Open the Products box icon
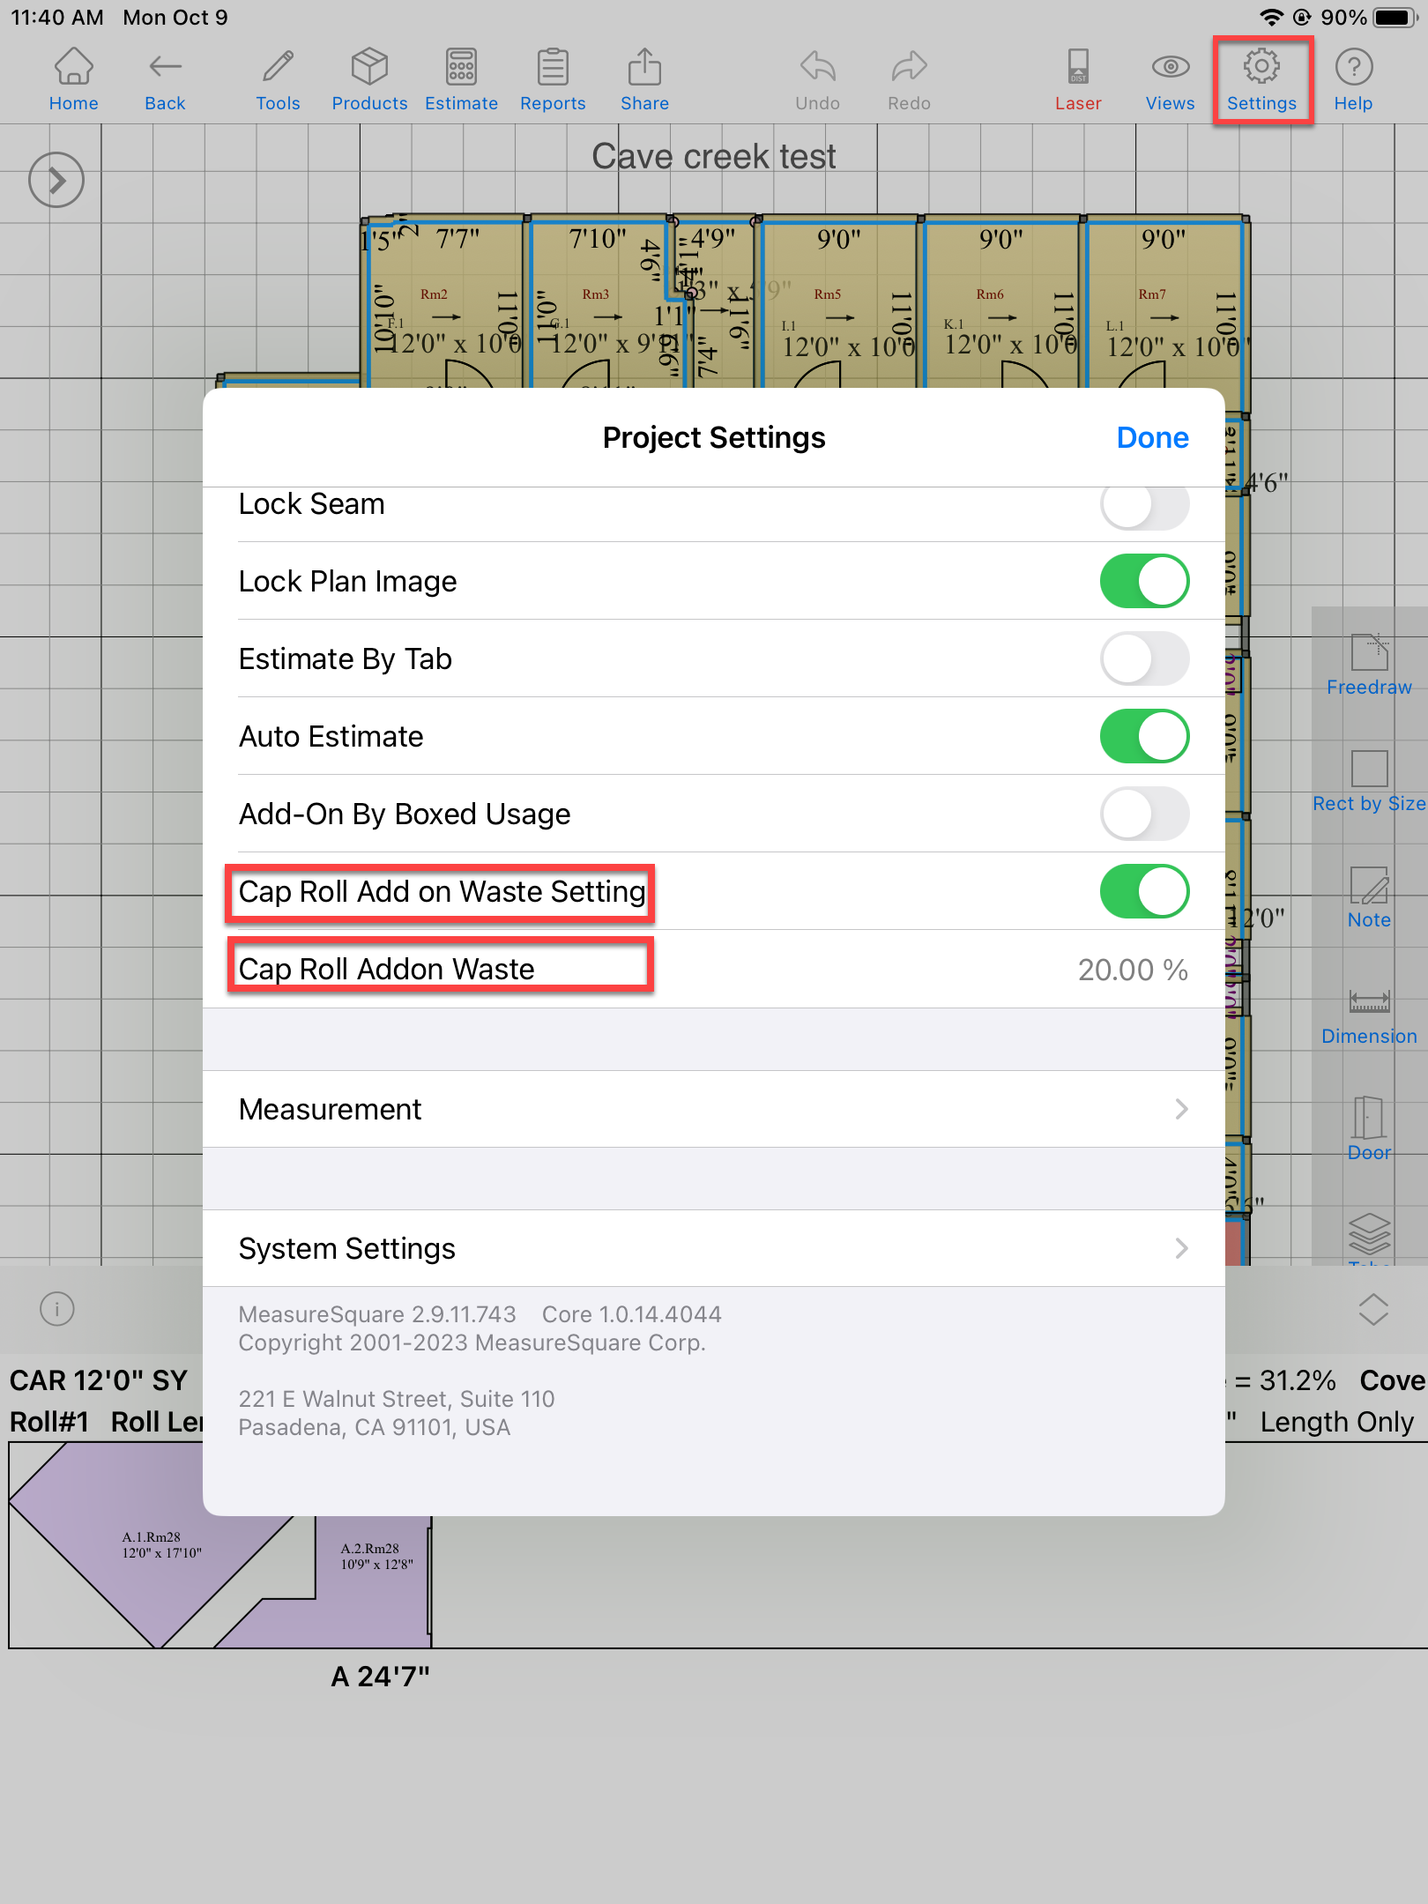 tap(369, 80)
